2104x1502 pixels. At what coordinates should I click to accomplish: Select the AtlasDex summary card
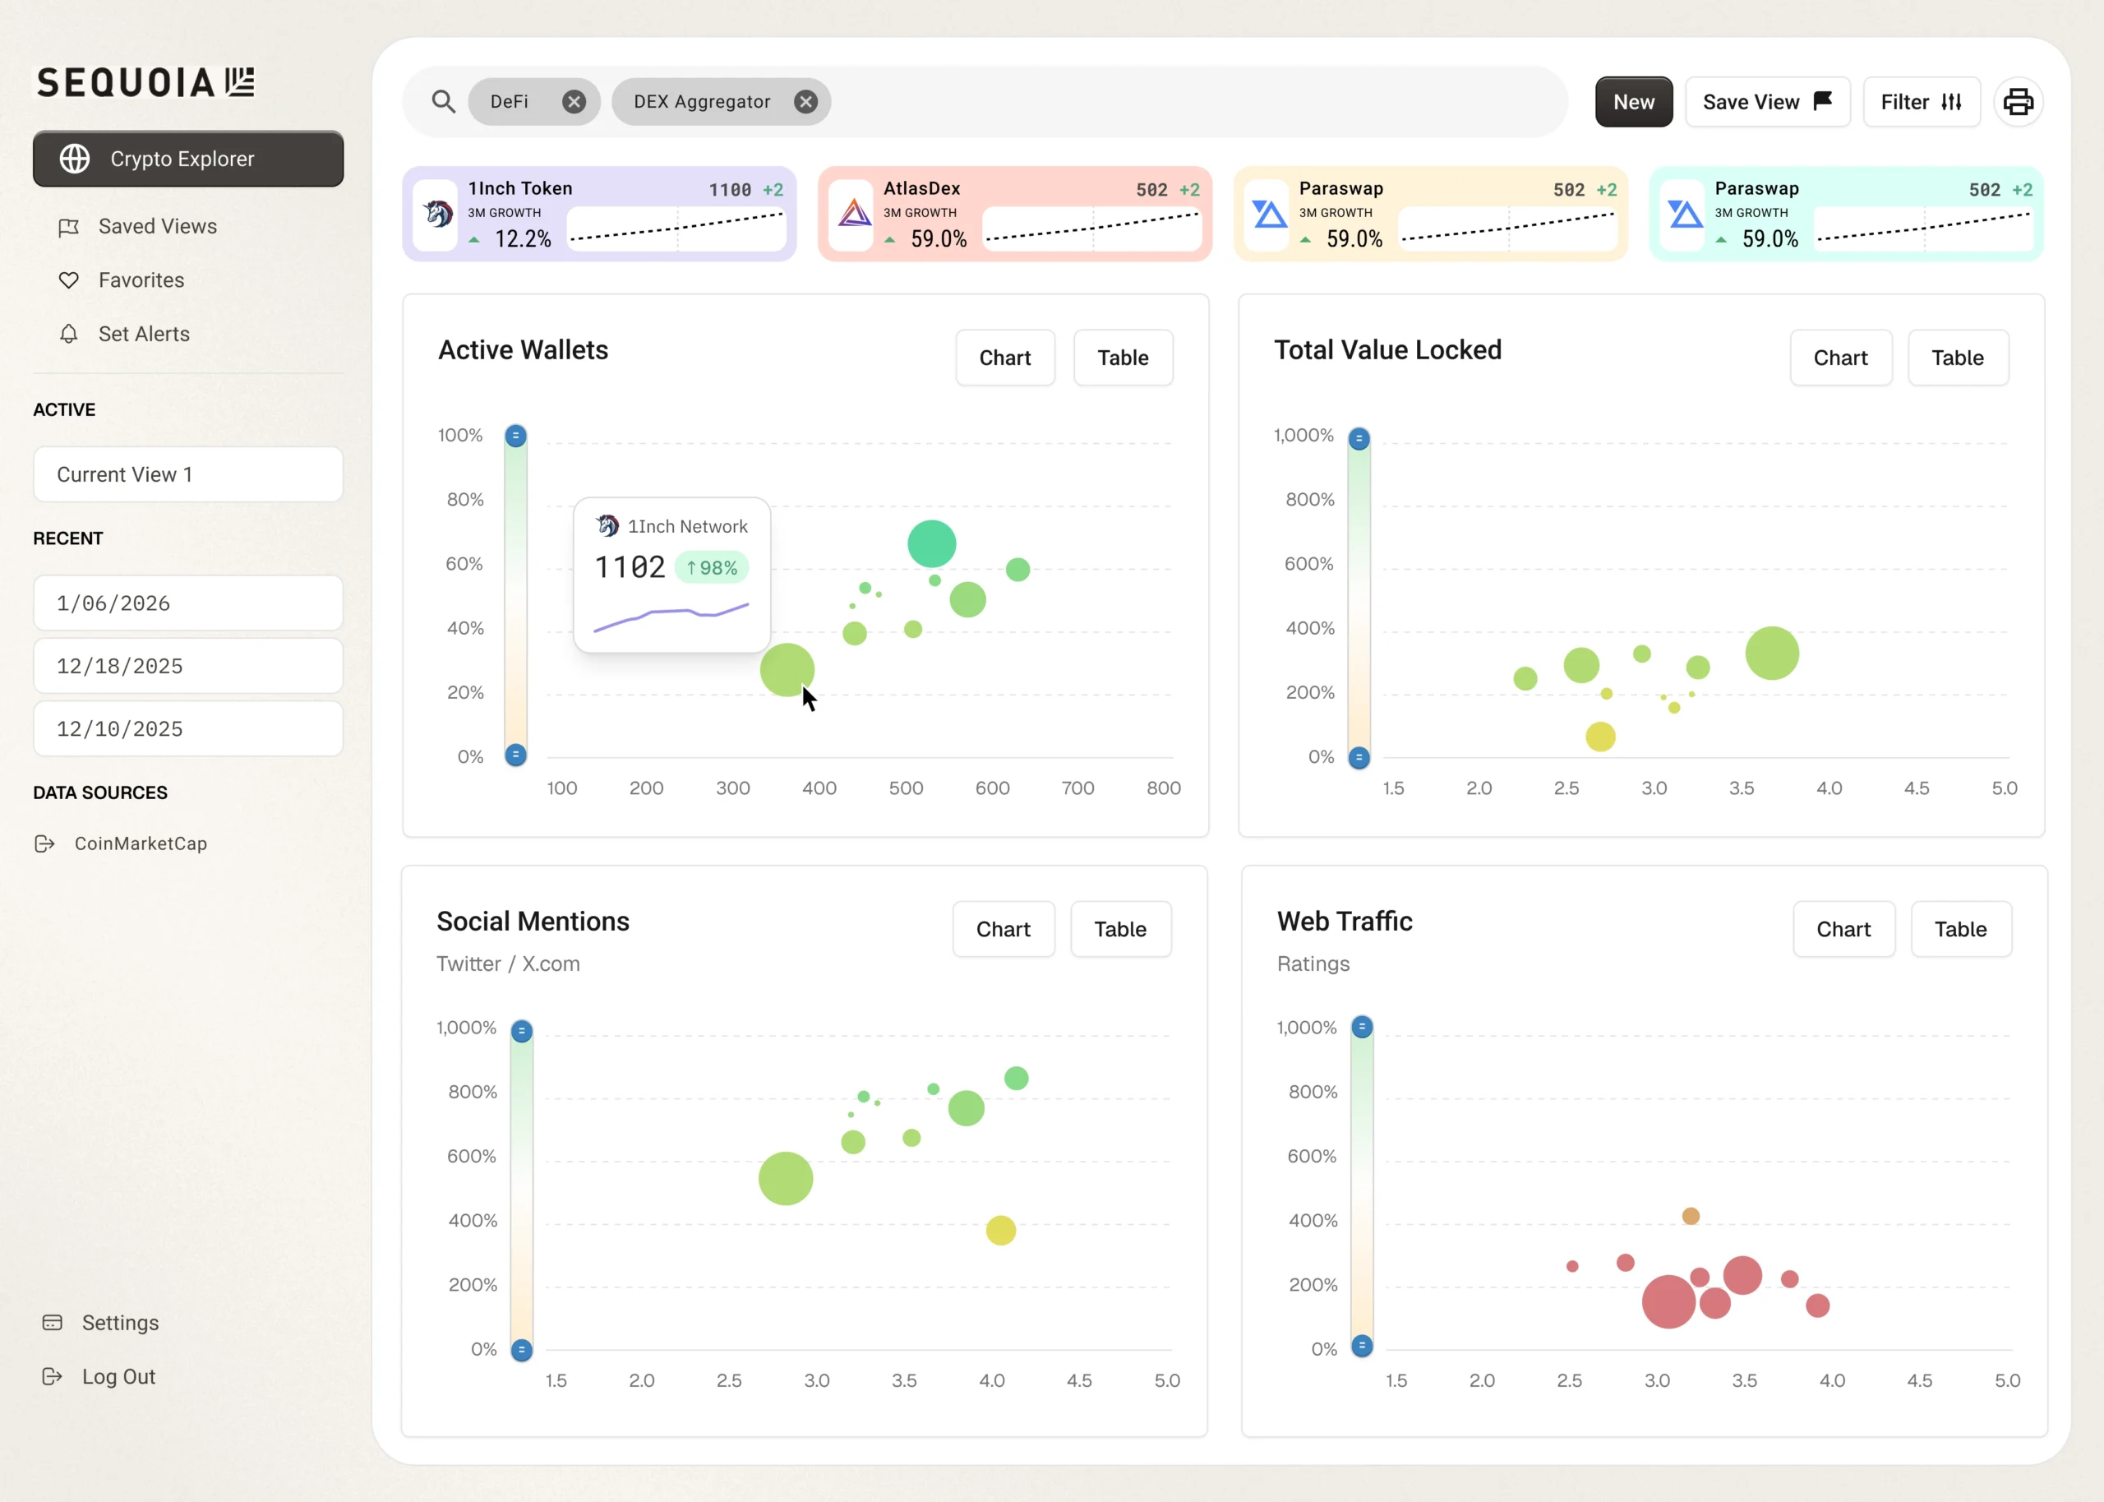point(1014,215)
